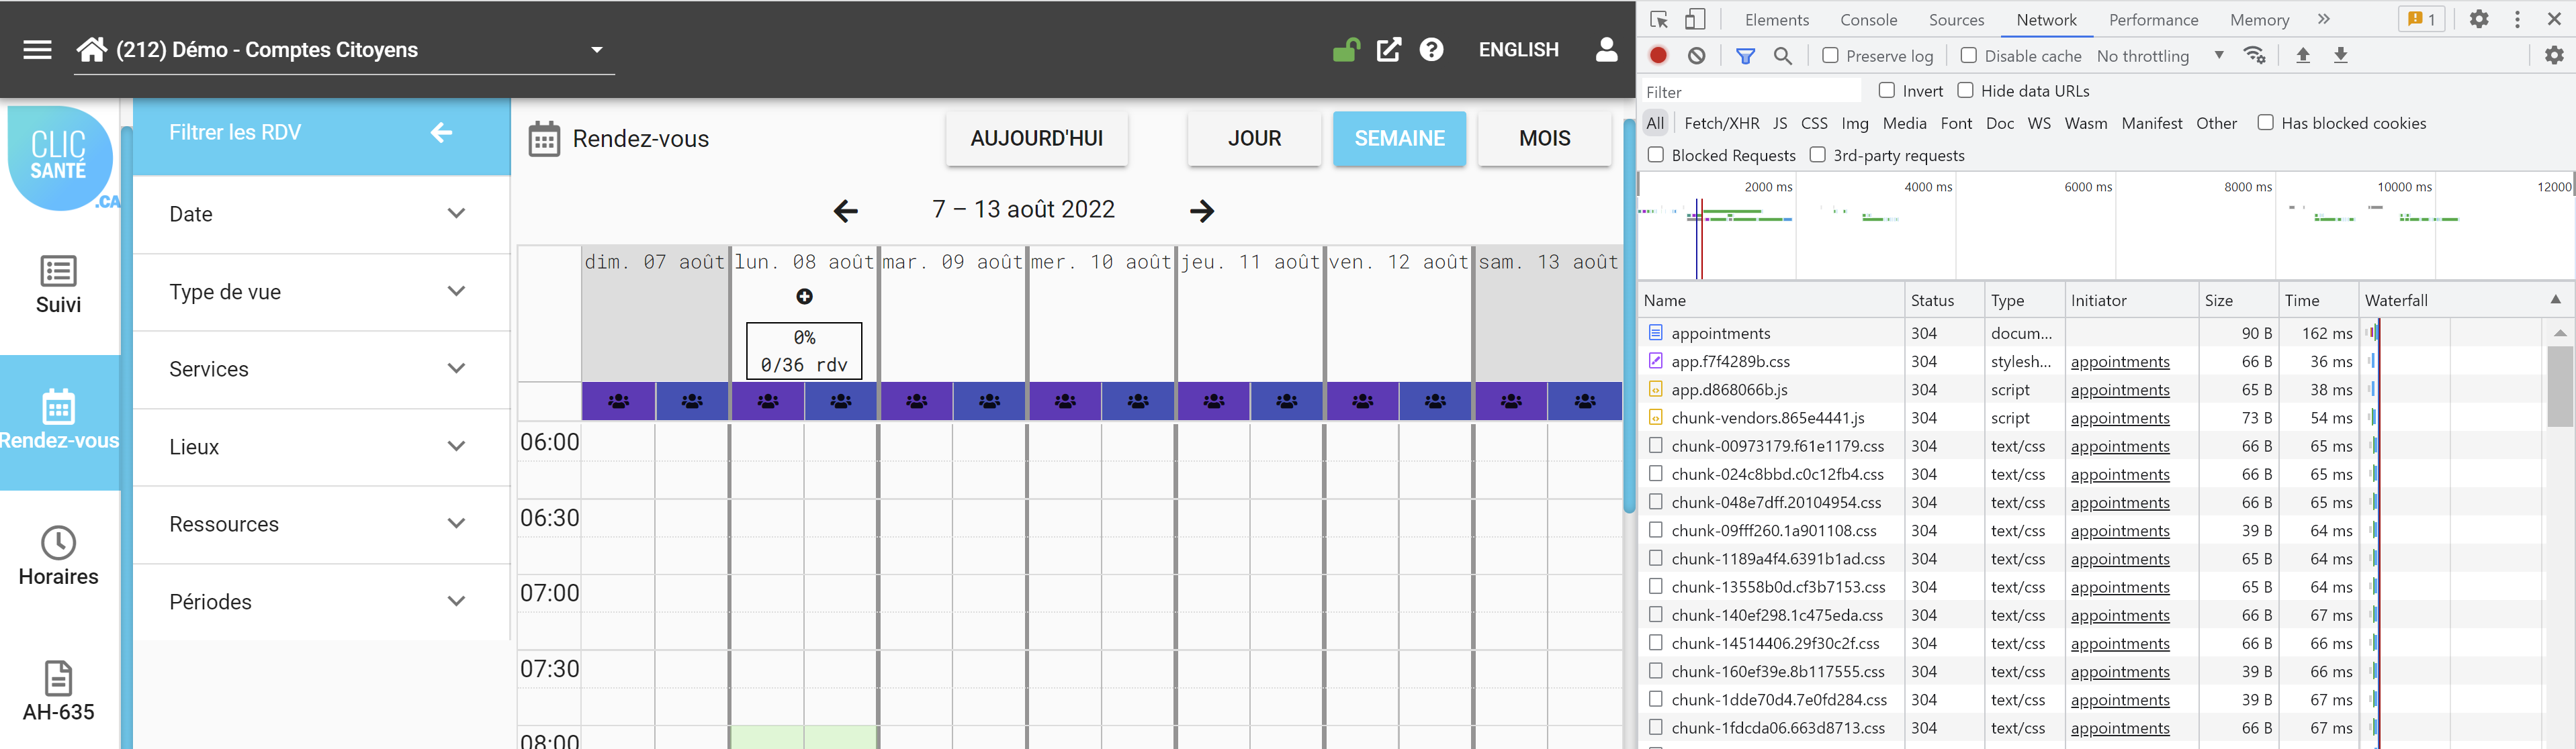Open the No throttling dropdown
Viewport: 2576px width, 749px height.
2160,56
